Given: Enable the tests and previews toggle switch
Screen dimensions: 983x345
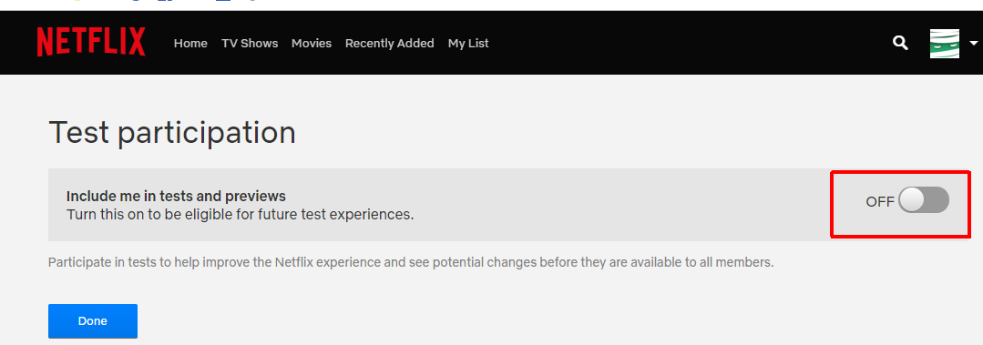Looking at the screenshot, I should [x=924, y=200].
